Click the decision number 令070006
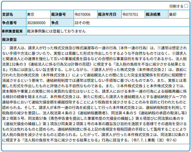 tap(82, 14)
